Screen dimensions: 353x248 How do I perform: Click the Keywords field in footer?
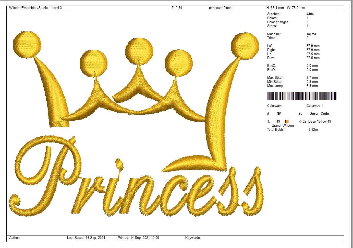(x=193, y=238)
